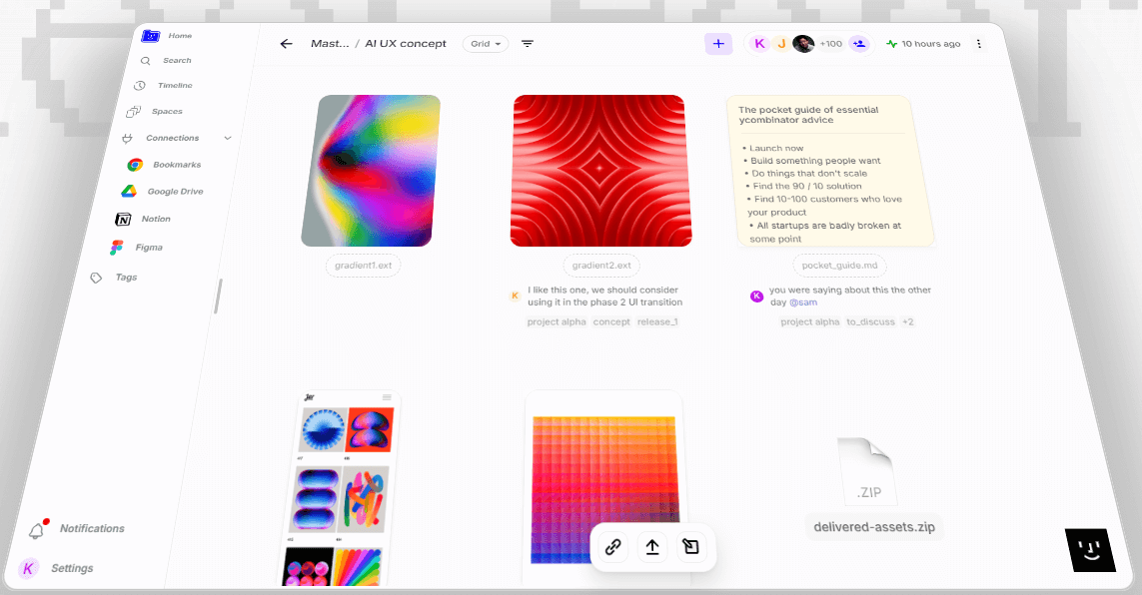The width and height of the screenshot is (1142, 595).
Task: Click the add collaborator icon in the header
Action: tap(859, 43)
